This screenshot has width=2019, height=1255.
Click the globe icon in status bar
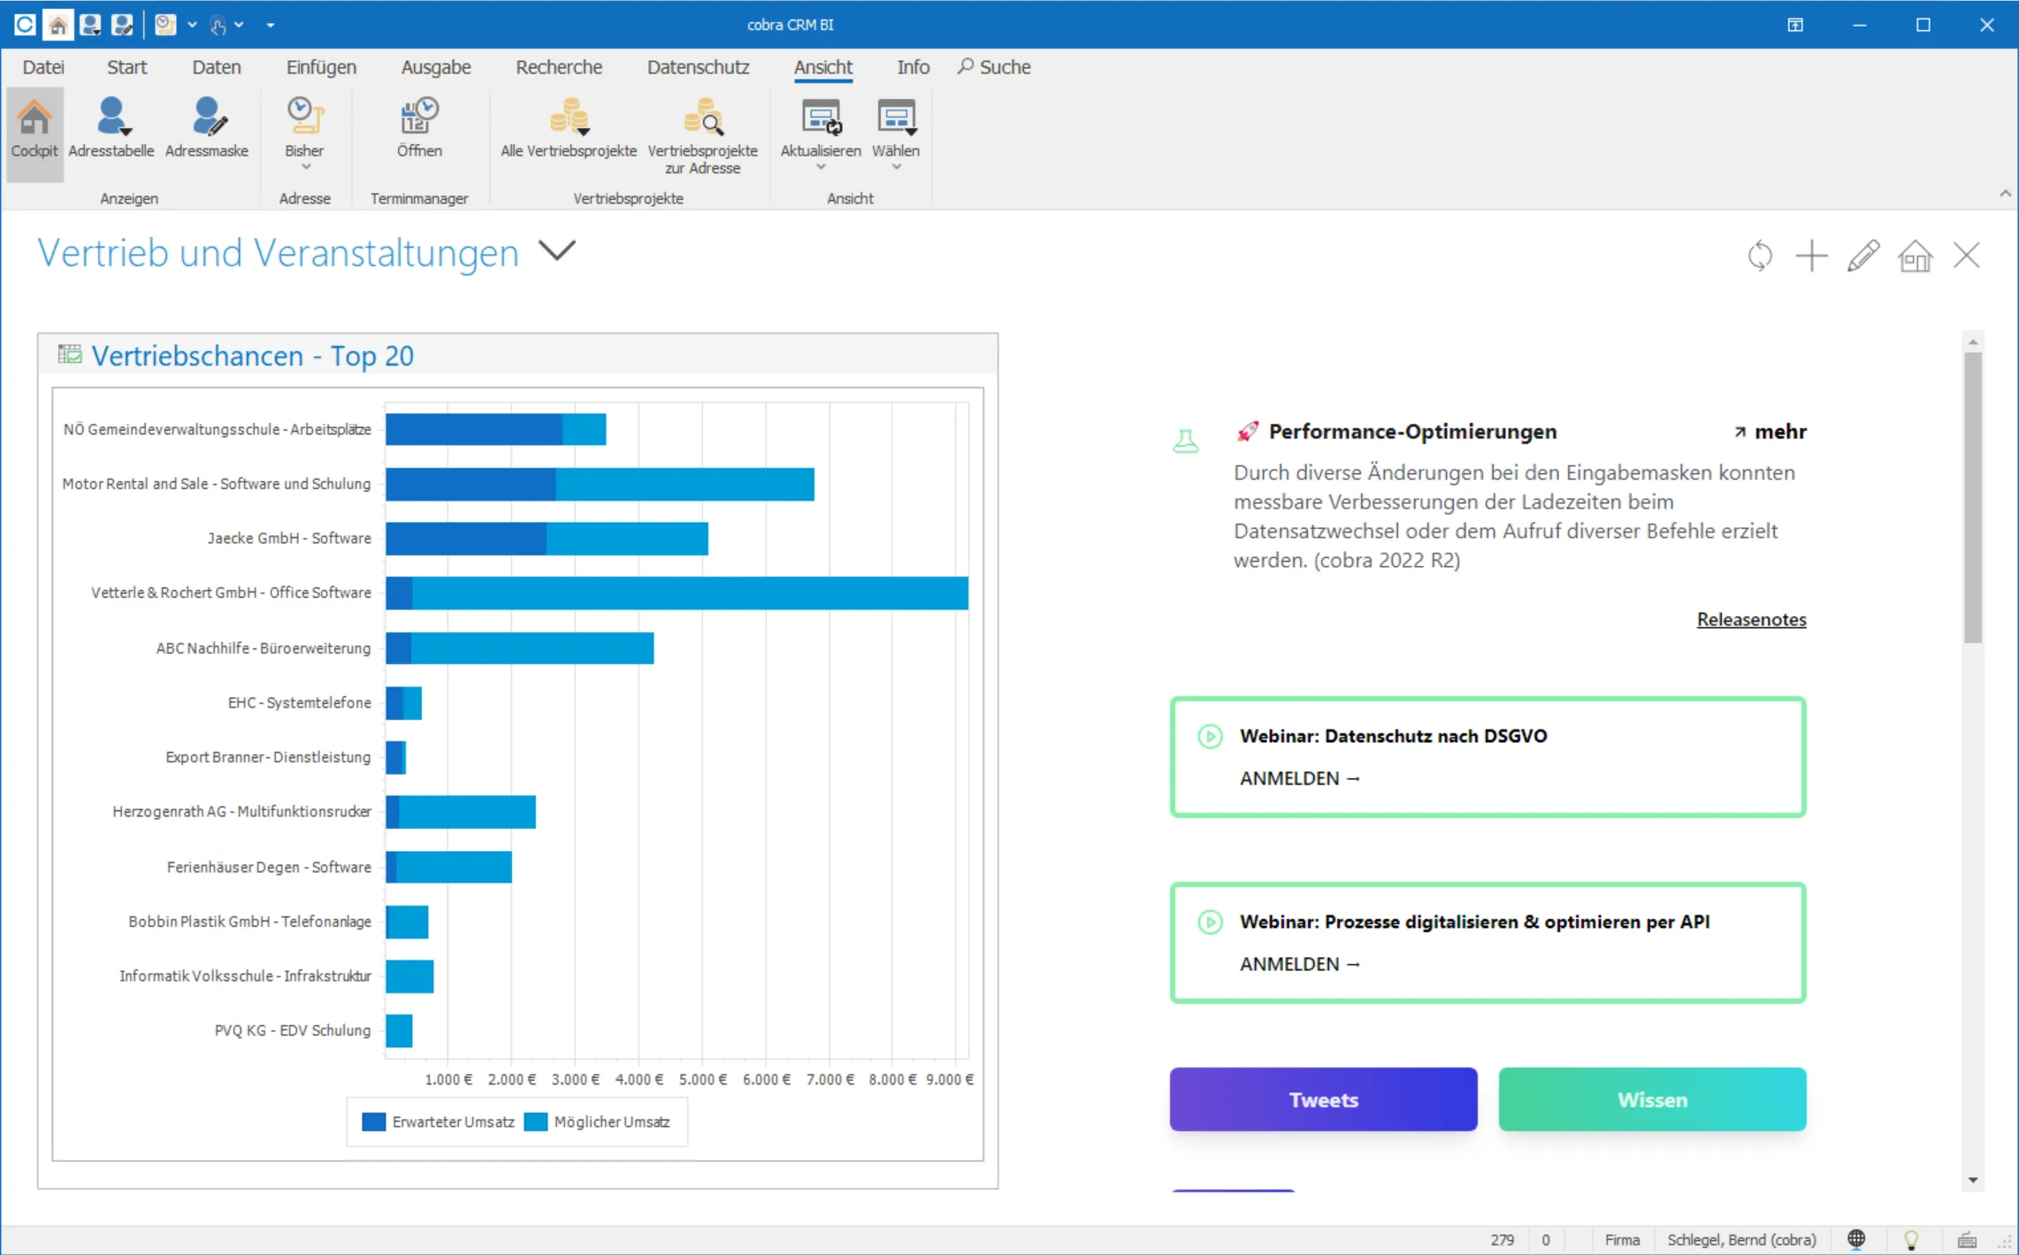pos(1856,1239)
